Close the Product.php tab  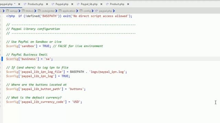pos(128,4)
